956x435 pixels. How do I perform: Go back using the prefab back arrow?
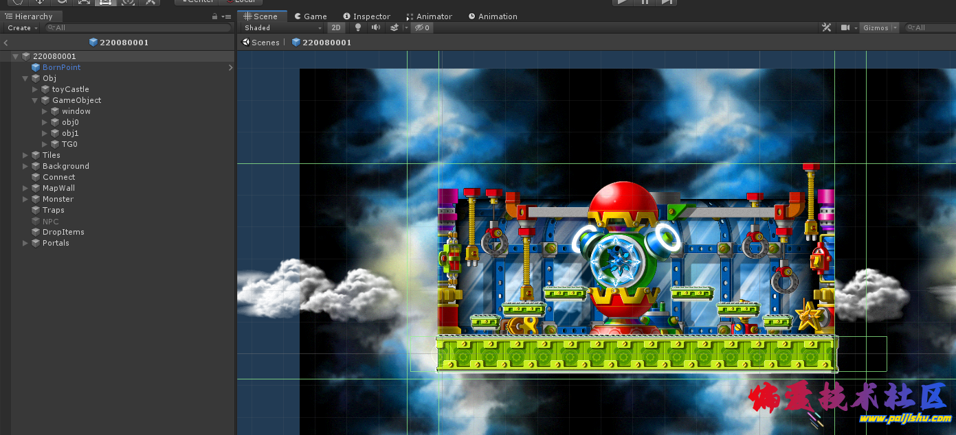coord(6,43)
